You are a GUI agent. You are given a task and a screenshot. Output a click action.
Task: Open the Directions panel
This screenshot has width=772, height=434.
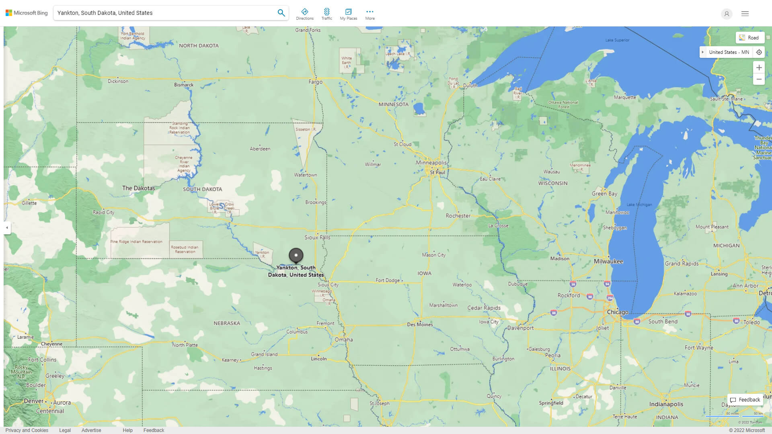[x=305, y=13]
